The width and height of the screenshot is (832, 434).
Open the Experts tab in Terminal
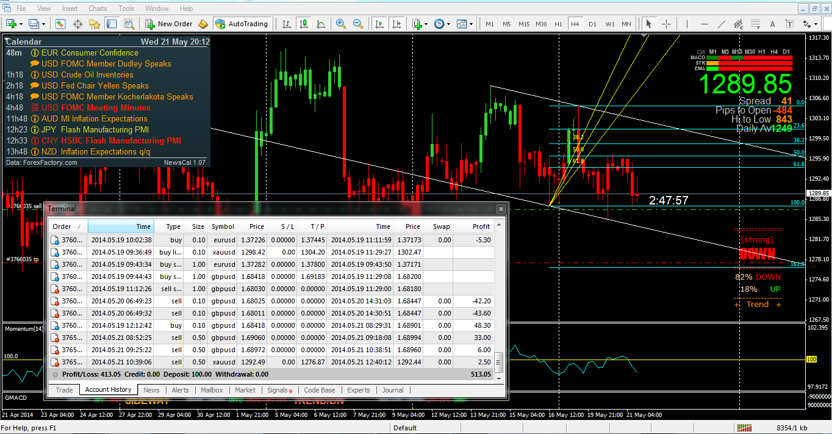click(359, 389)
